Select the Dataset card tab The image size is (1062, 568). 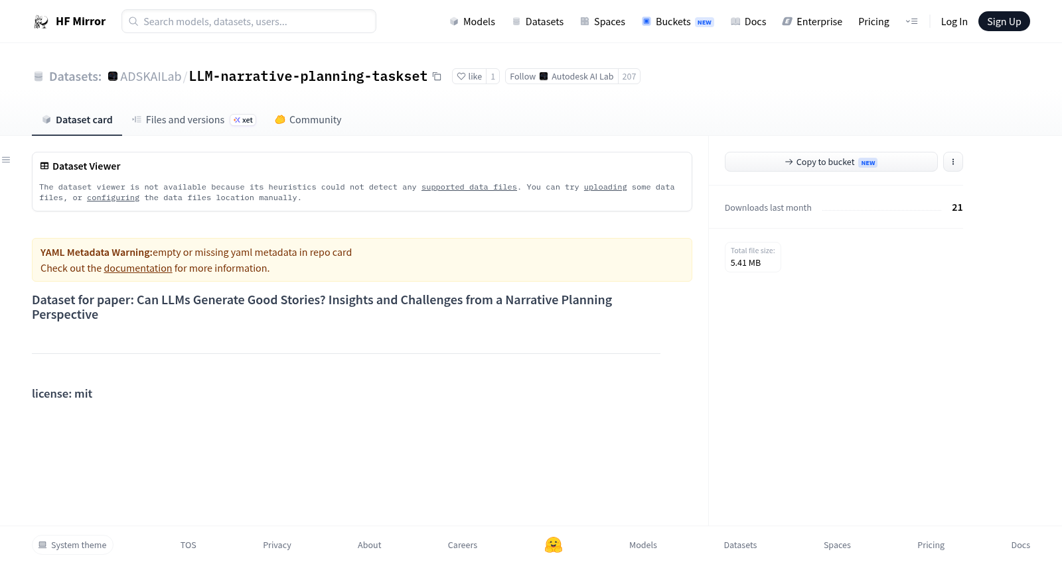click(x=77, y=120)
